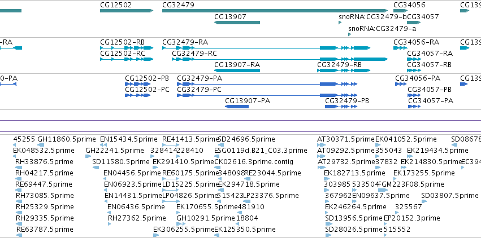Click EST AT30371.5prime label
481x238 pixels.
(346, 139)
